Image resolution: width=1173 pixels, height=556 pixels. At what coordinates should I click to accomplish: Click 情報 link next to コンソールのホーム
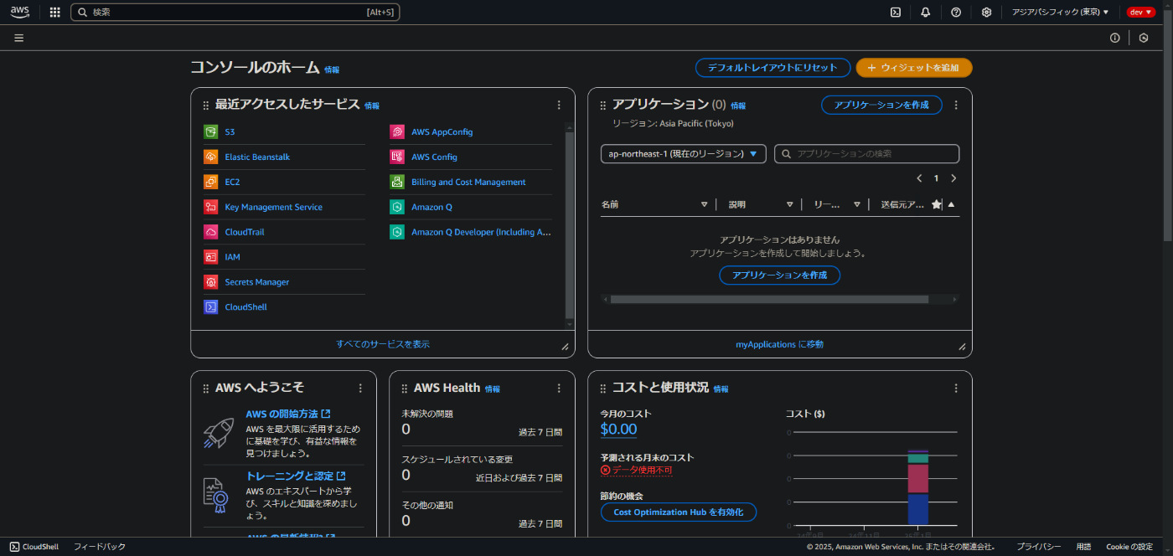[x=332, y=69]
